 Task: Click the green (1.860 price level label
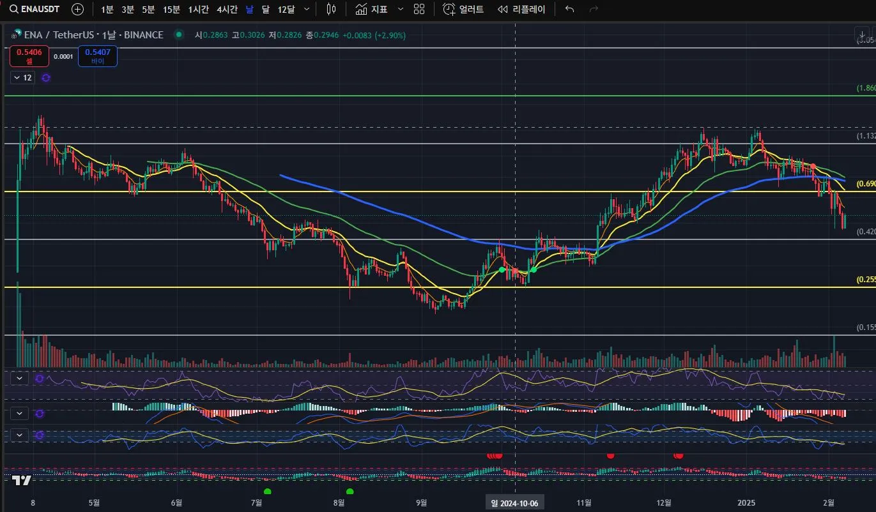point(866,88)
